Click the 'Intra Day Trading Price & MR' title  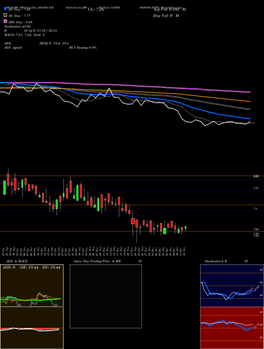[97, 261]
